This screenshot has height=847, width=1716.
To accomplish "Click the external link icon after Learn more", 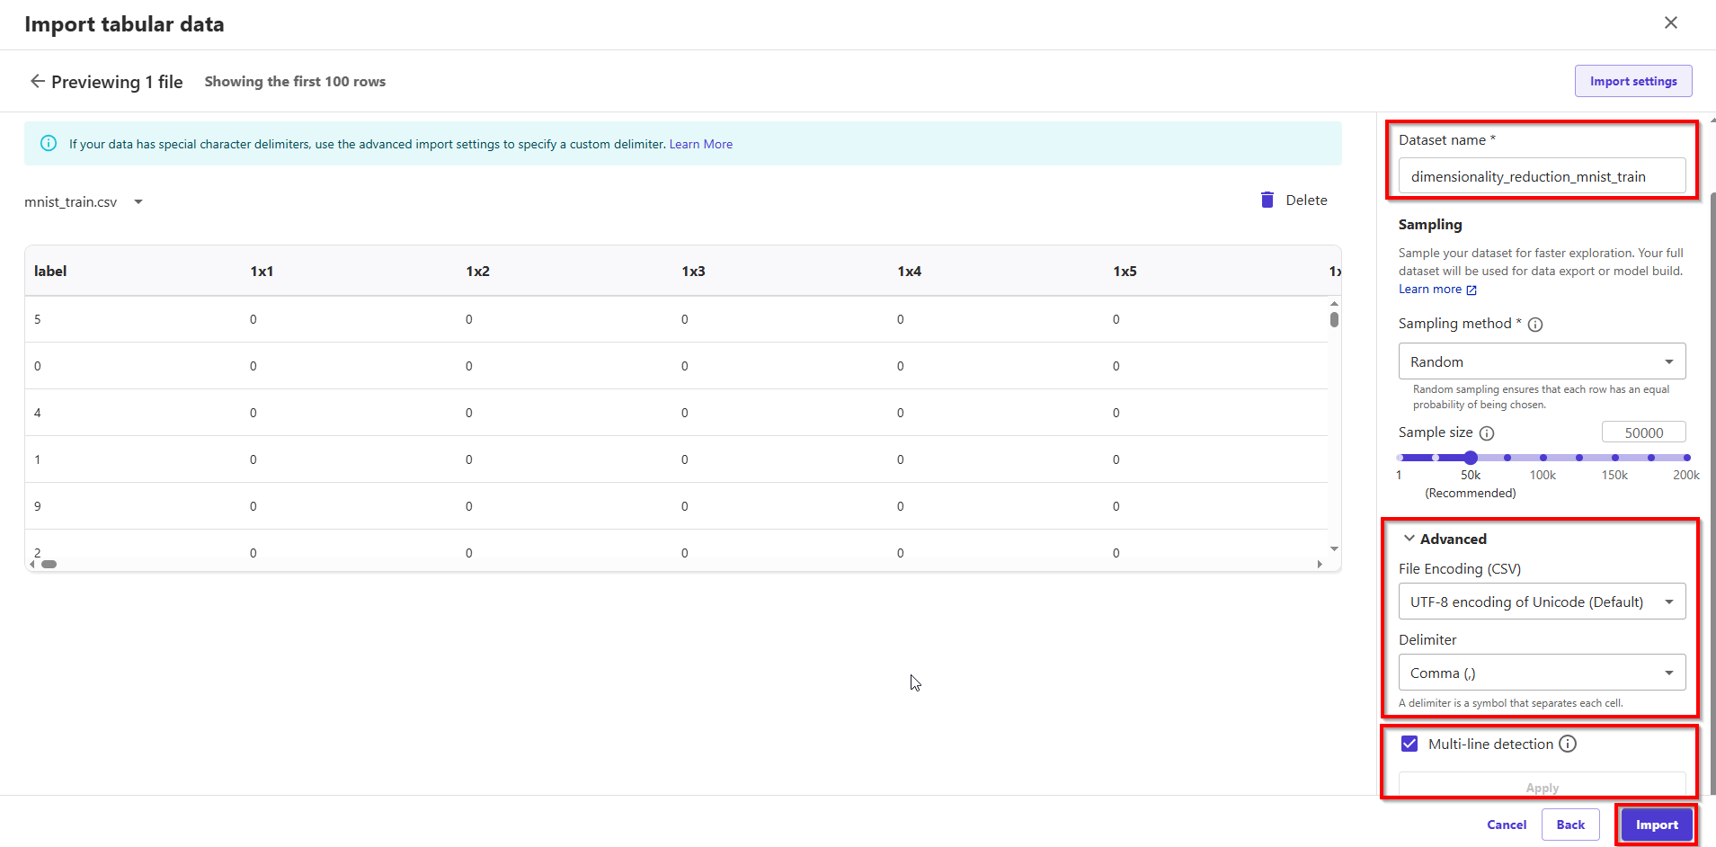I will point(1471,290).
